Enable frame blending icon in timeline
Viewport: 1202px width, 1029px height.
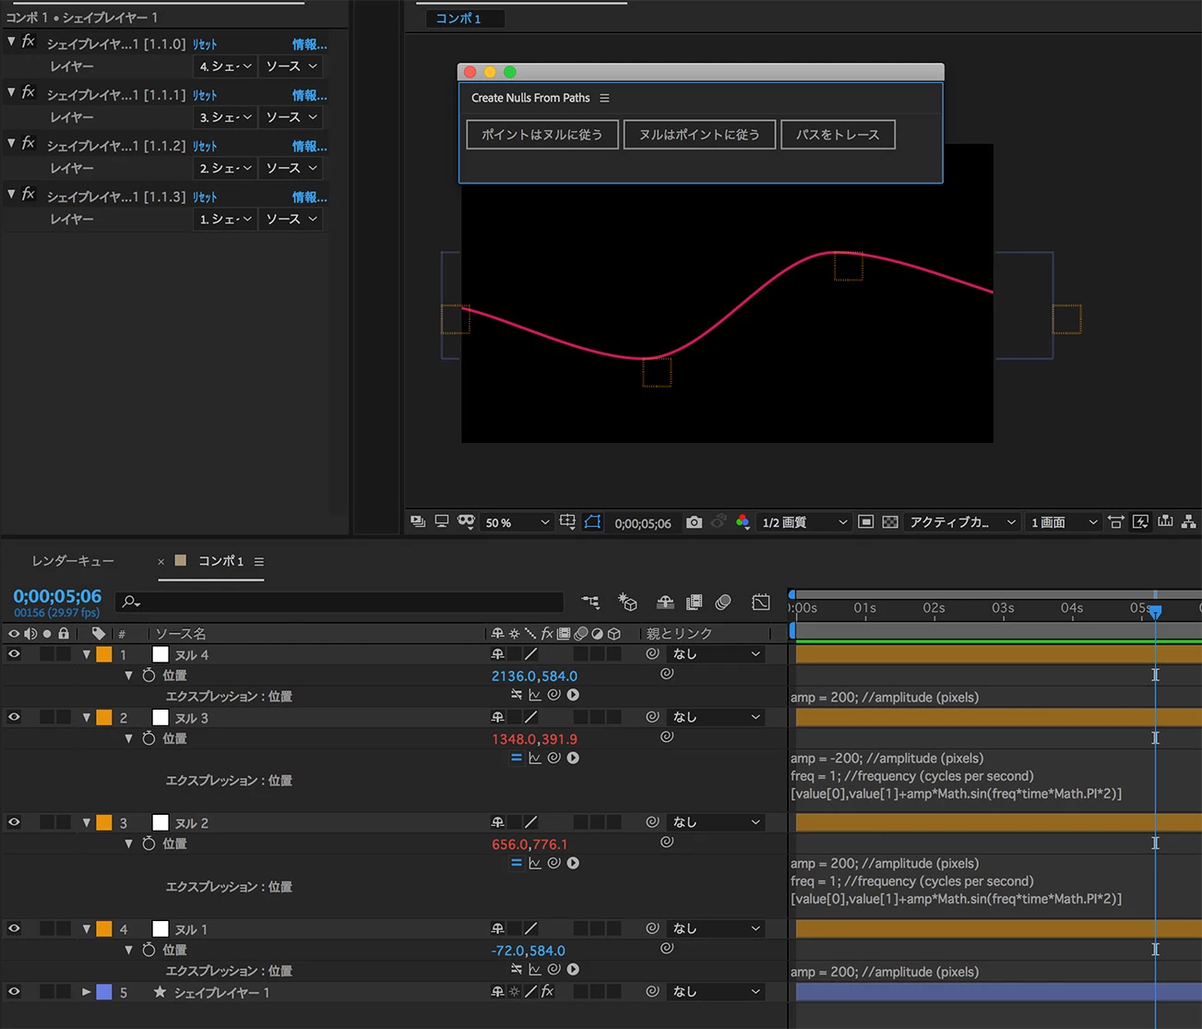(x=695, y=602)
